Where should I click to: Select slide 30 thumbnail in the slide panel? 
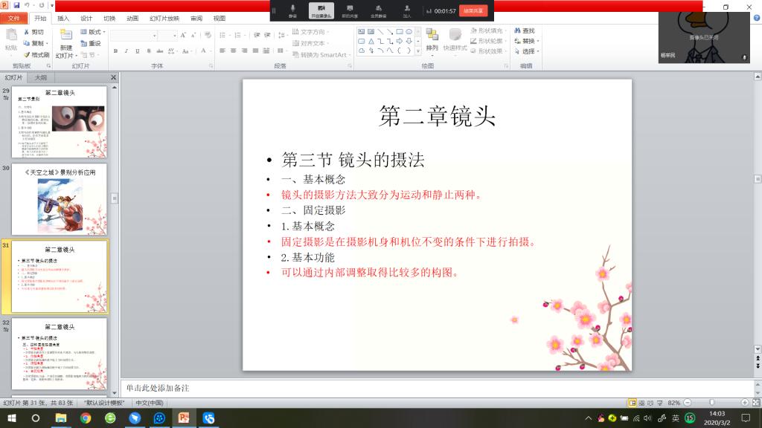pyautogui.click(x=59, y=198)
